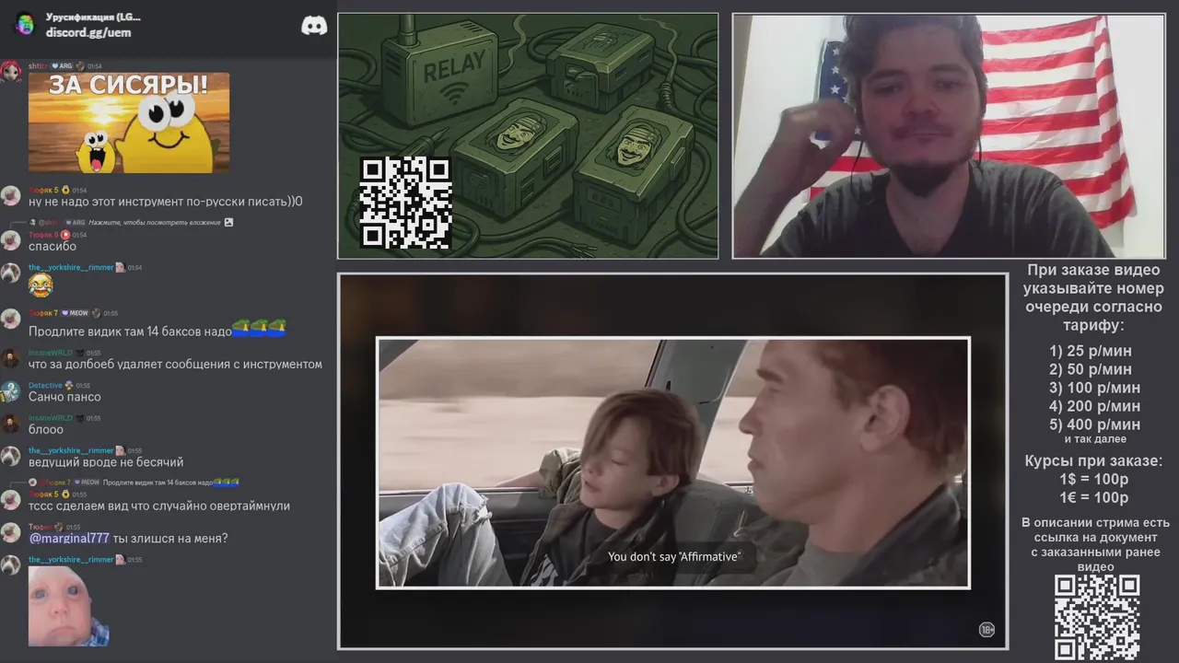1179x663 pixels.
Task: Click the '1€ = 100р' exchange rate
Action: coord(1094,498)
